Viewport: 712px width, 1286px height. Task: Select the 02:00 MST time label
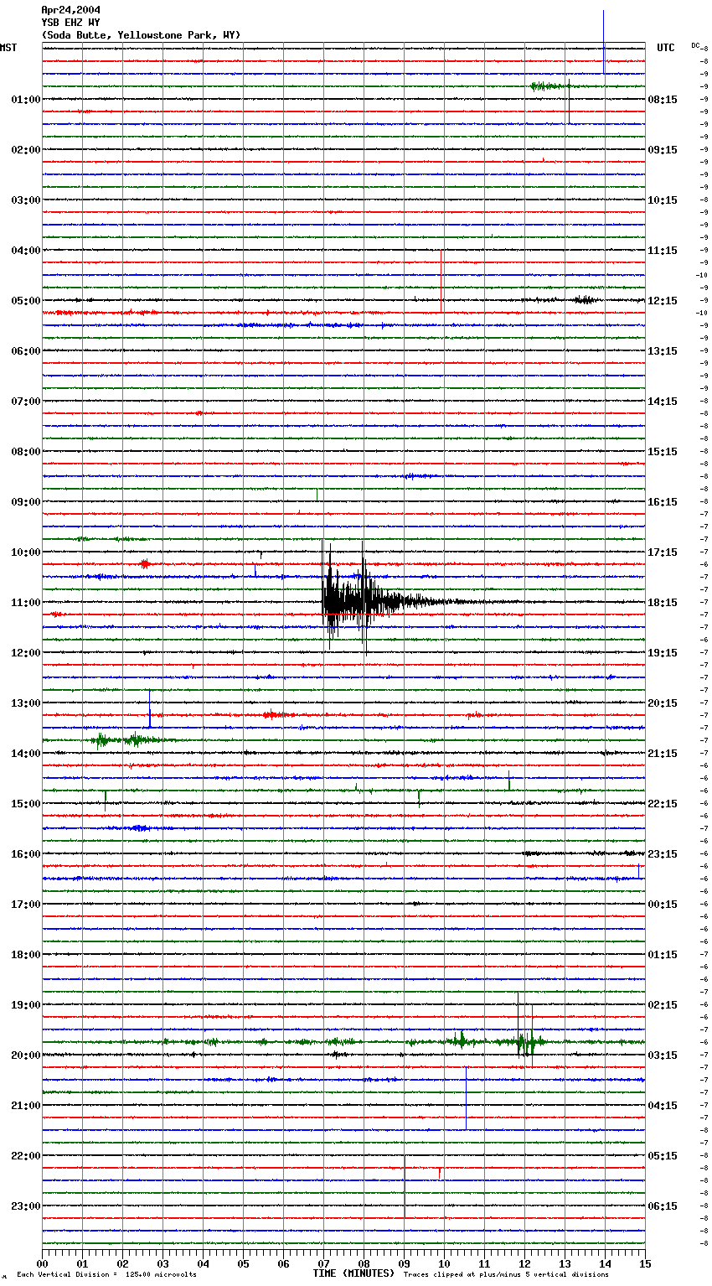(x=26, y=150)
